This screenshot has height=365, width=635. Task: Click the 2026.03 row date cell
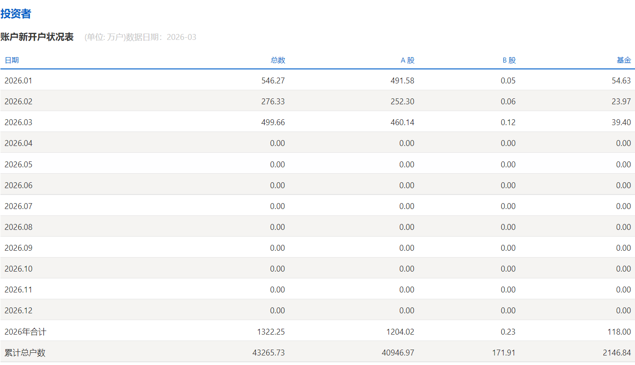(19, 122)
